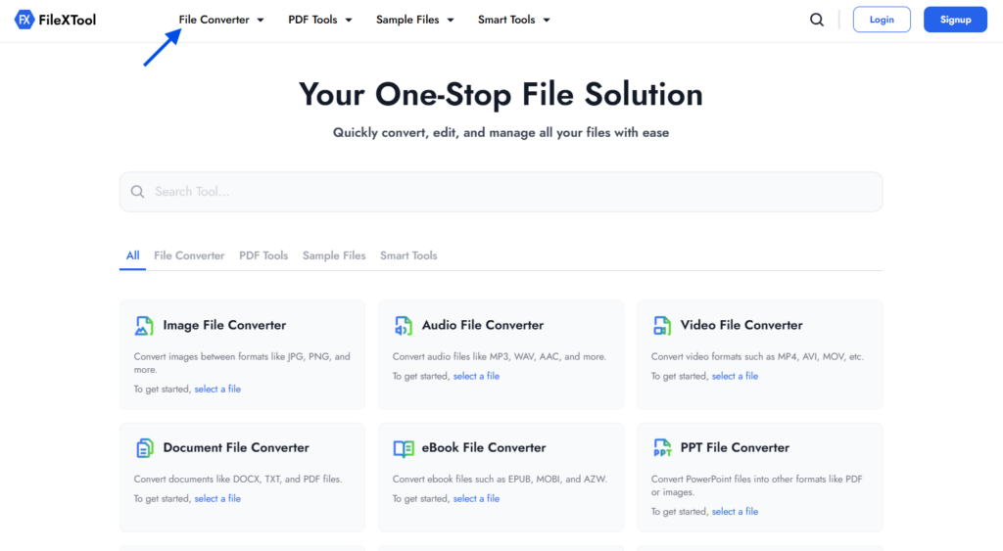This screenshot has height=551, width=1003.
Task: Click 'Convert PowerPoint files into other formats' description
Action: pos(757,485)
